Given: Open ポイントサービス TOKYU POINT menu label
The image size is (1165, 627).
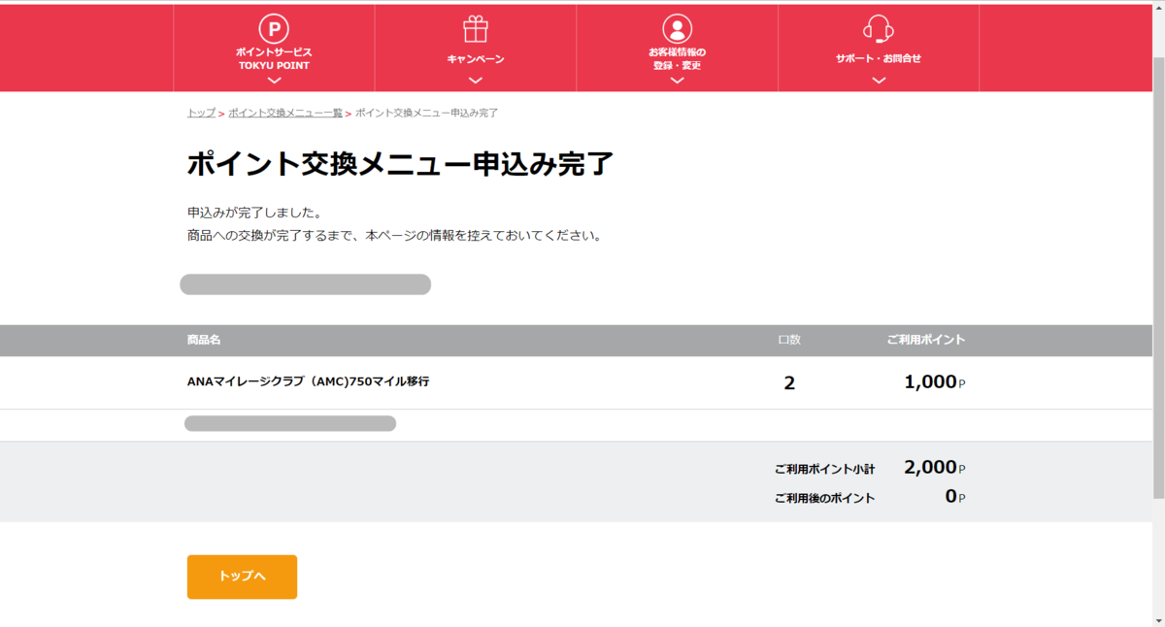Looking at the screenshot, I should [x=274, y=58].
